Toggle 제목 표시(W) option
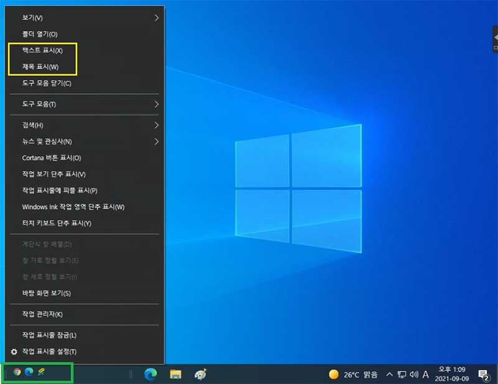This screenshot has height=384, width=498. [85, 67]
